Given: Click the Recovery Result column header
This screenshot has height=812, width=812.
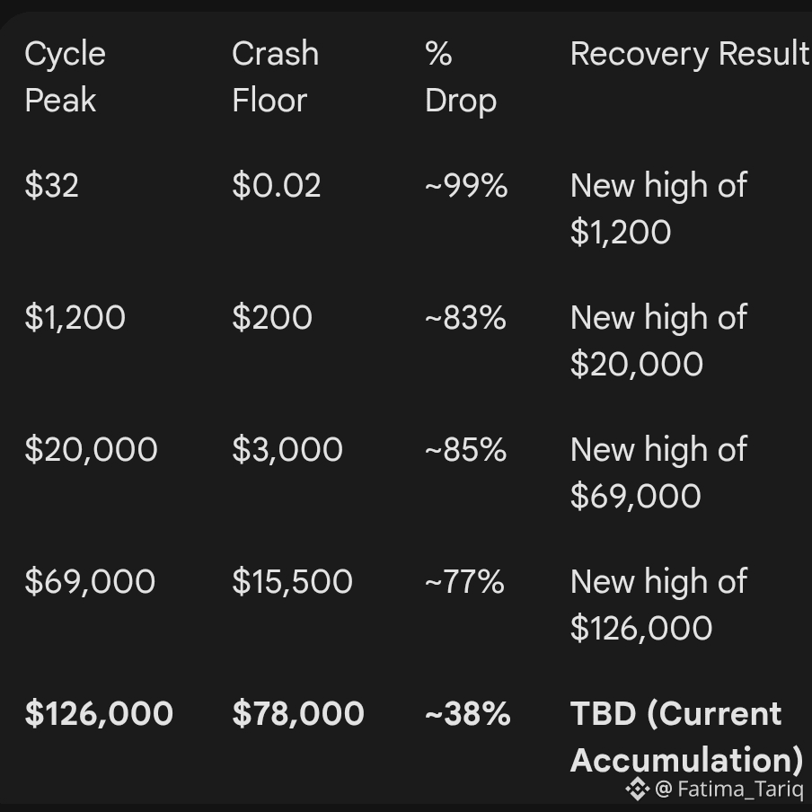Looking at the screenshot, I should click(689, 55).
